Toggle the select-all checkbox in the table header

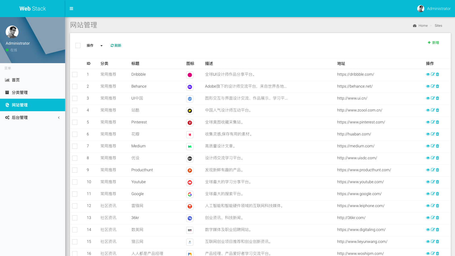[x=78, y=45]
